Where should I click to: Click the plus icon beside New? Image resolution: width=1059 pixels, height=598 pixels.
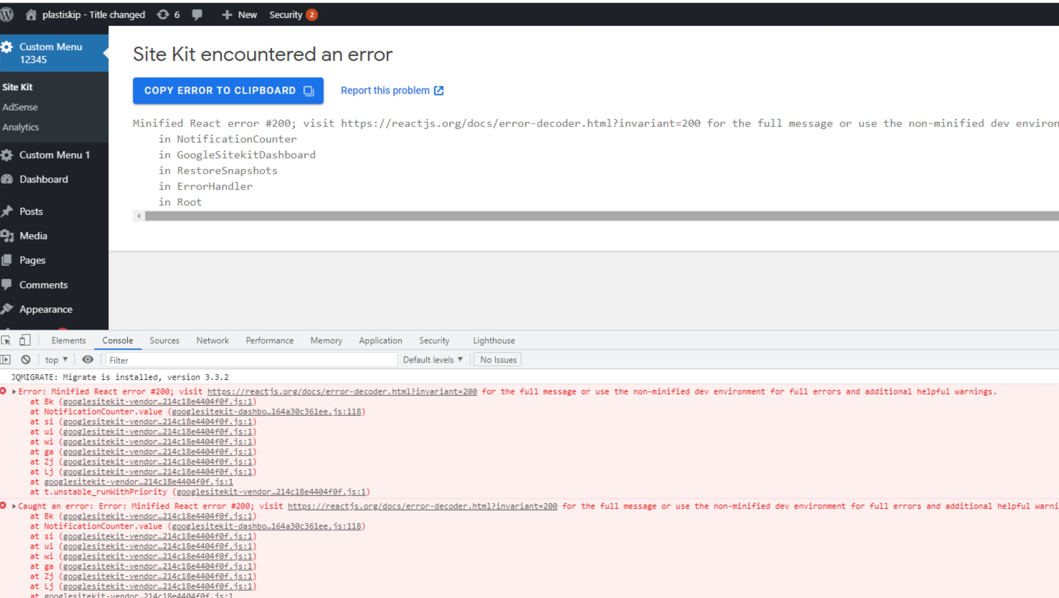point(227,15)
